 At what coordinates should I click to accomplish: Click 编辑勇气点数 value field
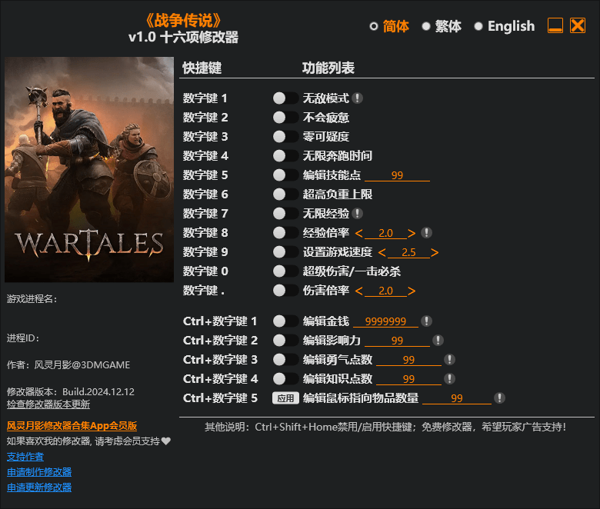[408, 360]
